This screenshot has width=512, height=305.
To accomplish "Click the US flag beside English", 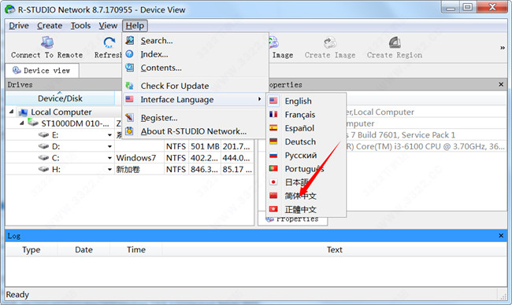I will click(x=273, y=101).
